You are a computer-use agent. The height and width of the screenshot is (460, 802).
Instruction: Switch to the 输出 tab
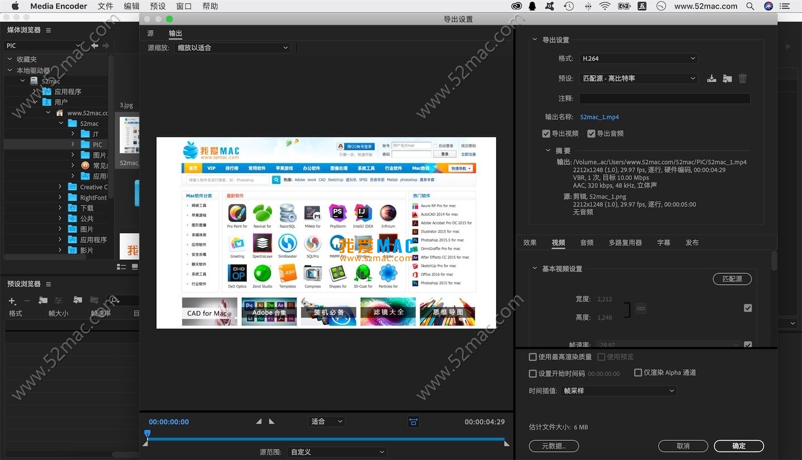pos(176,33)
